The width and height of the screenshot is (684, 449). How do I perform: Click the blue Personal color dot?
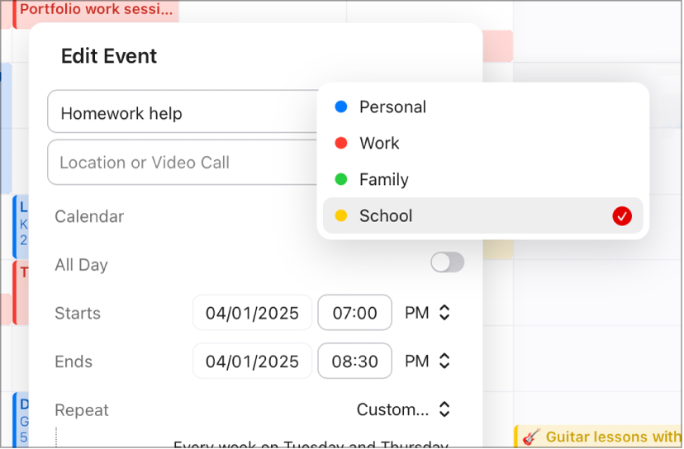tap(340, 107)
